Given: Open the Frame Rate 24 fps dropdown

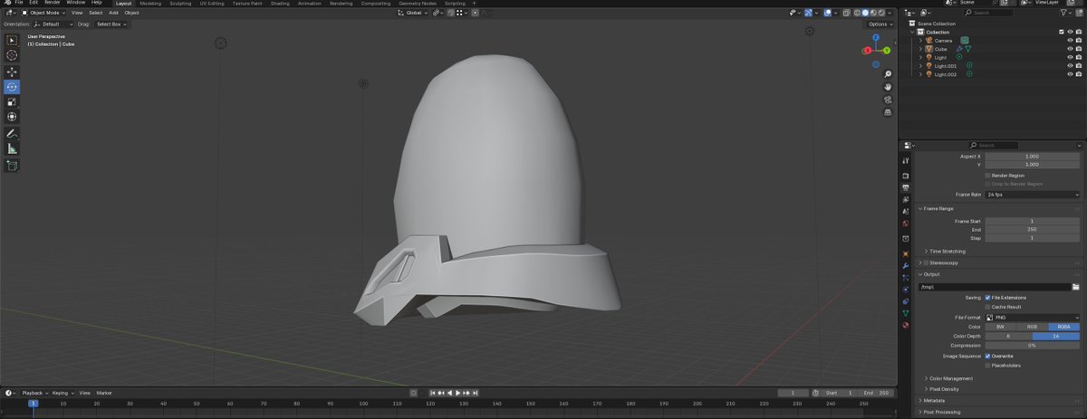Looking at the screenshot, I should coord(1033,195).
